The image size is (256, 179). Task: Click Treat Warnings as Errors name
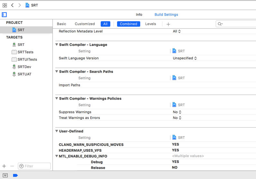(x=79, y=118)
